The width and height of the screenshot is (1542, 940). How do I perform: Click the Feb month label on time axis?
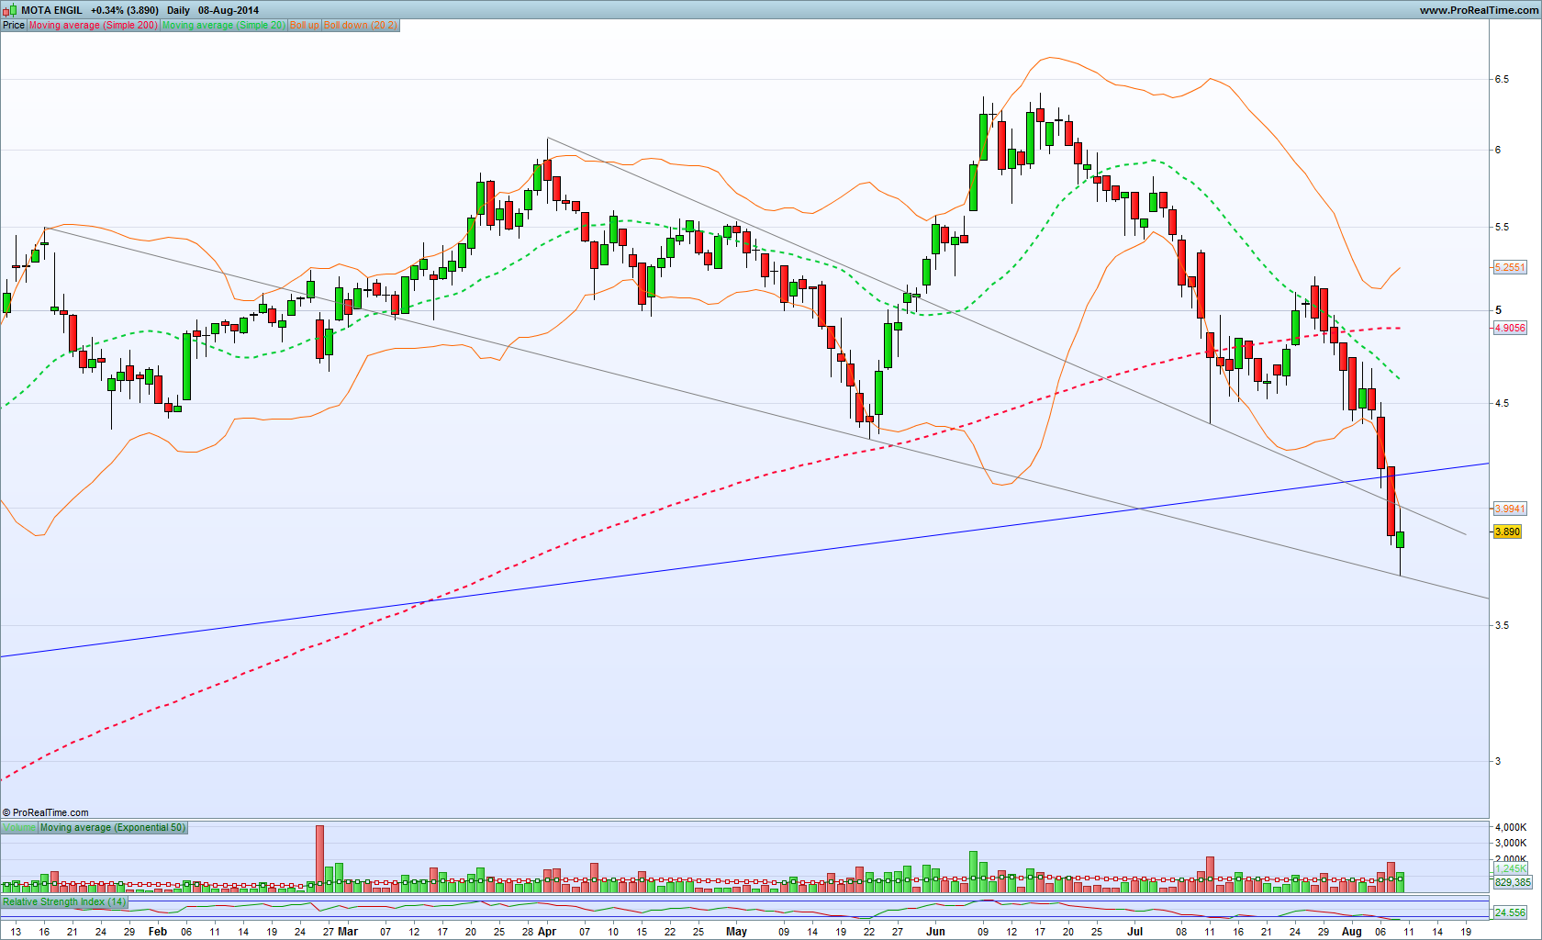(x=158, y=931)
